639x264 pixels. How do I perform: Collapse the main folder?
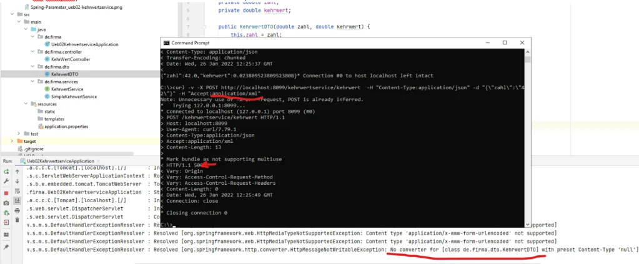click(x=19, y=22)
